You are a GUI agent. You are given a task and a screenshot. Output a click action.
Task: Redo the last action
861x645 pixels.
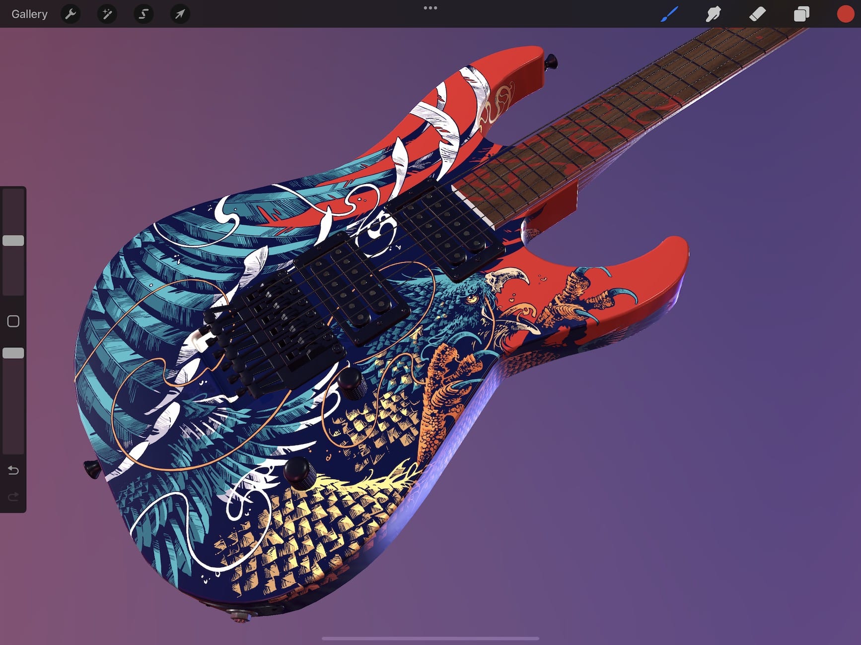point(13,497)
